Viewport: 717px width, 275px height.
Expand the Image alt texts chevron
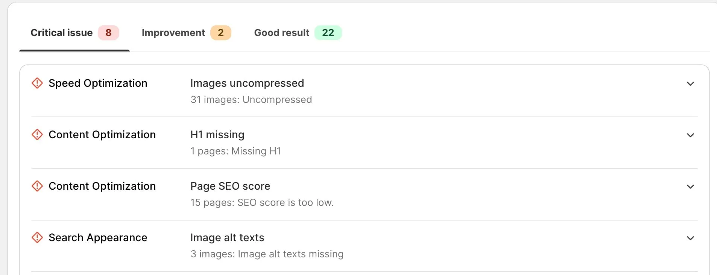[690, 238]
